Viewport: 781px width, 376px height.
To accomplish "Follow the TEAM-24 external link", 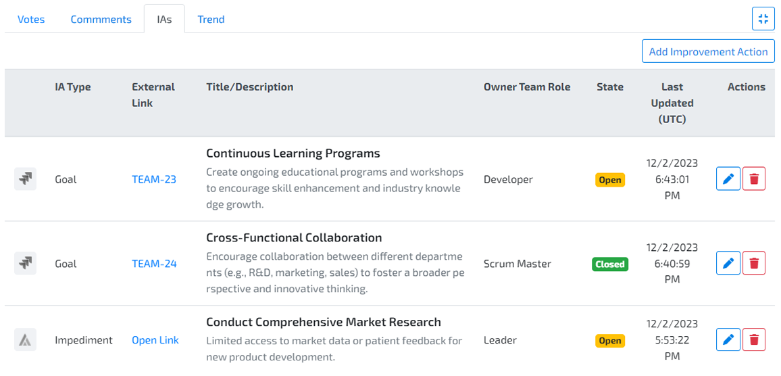I will pyautogui.click(x=154, y=264).
